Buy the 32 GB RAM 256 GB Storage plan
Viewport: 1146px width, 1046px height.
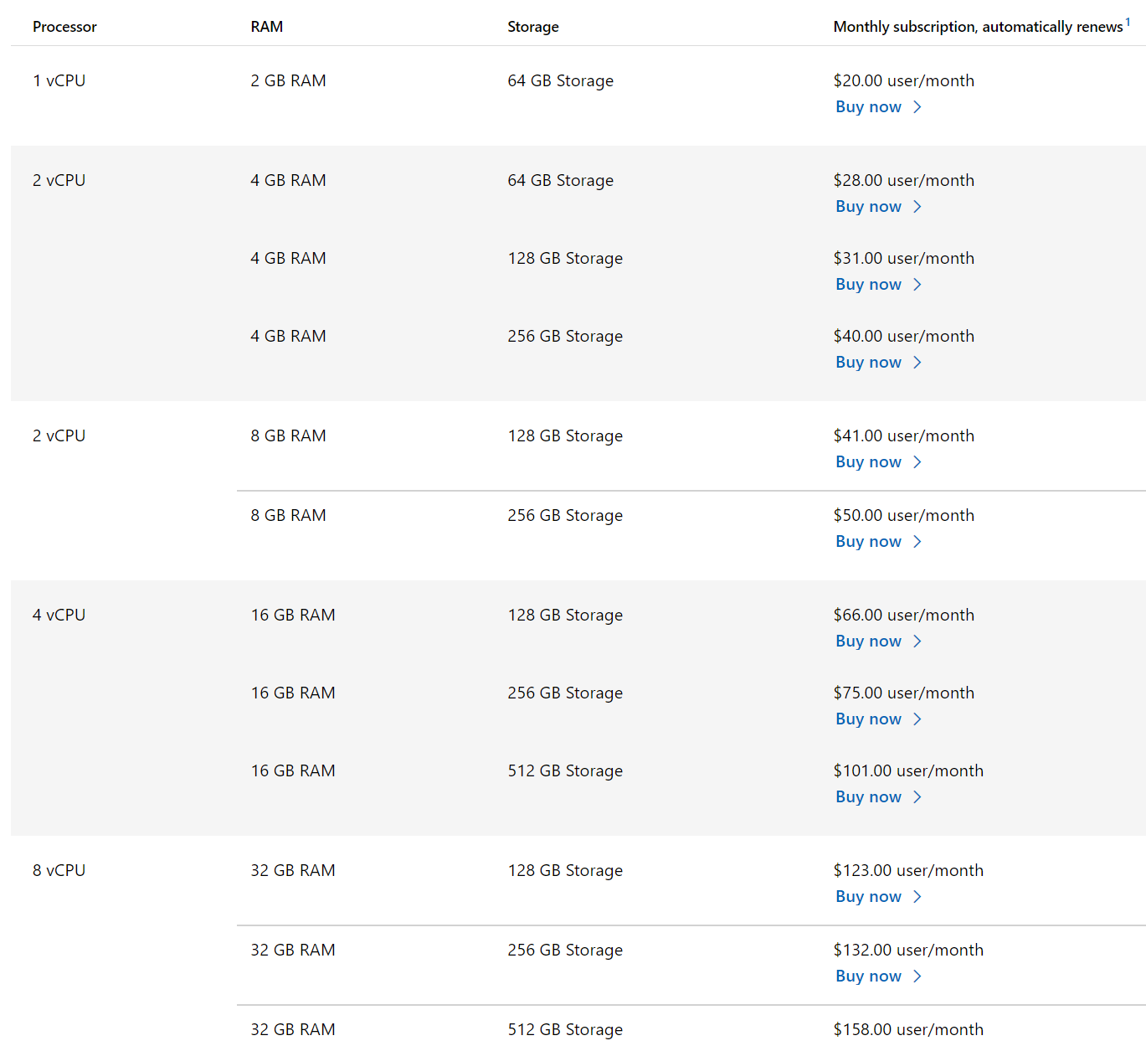point(868,976)
